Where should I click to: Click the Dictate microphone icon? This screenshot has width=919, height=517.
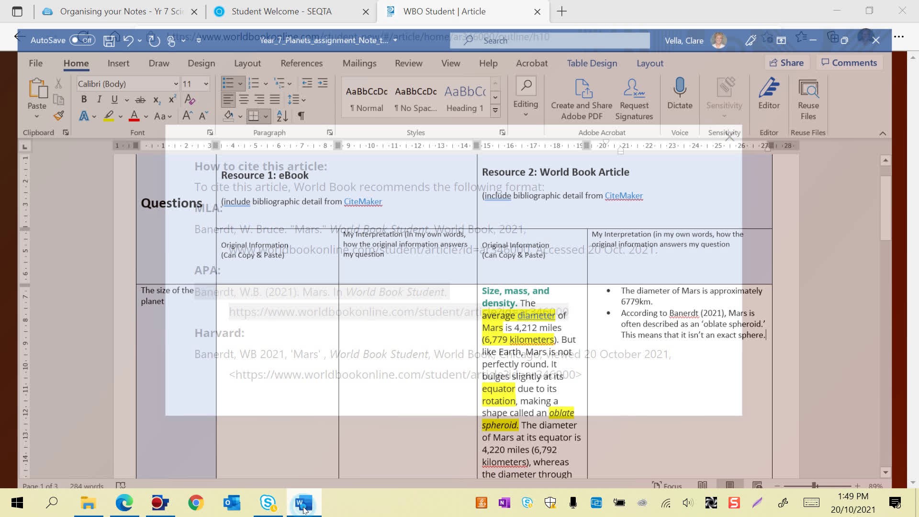pos(680,88)
